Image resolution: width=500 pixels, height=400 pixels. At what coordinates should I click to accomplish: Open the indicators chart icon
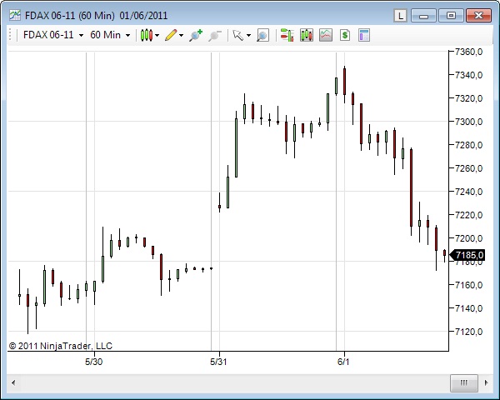[326, 35]
